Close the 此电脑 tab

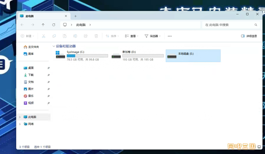(66, 16)
